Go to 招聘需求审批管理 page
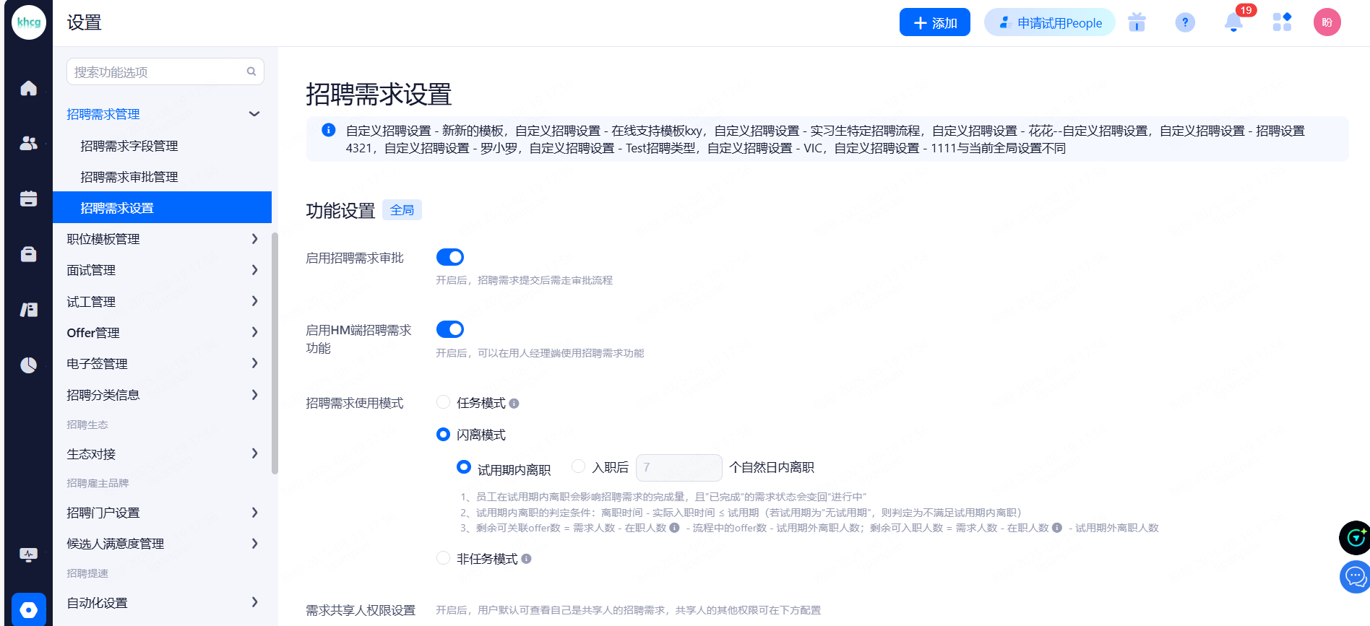 tap(129, 177)
